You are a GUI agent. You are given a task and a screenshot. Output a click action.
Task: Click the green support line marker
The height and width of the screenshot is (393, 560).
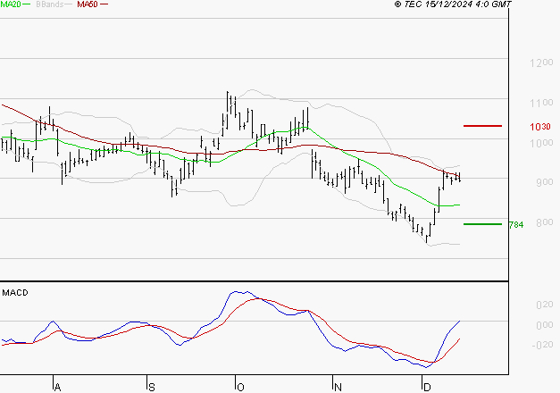tap(482, 224)
